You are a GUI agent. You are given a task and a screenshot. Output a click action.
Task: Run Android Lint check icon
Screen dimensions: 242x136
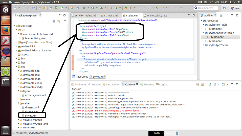pos(62,8)
